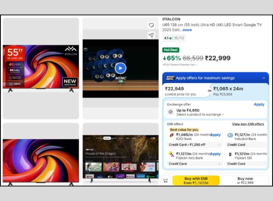Open House of the Dragon TV image
The image size is (273, 201).
coord(121,154)
